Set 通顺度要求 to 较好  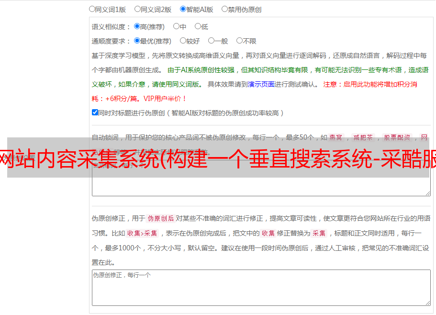[183, 41]
